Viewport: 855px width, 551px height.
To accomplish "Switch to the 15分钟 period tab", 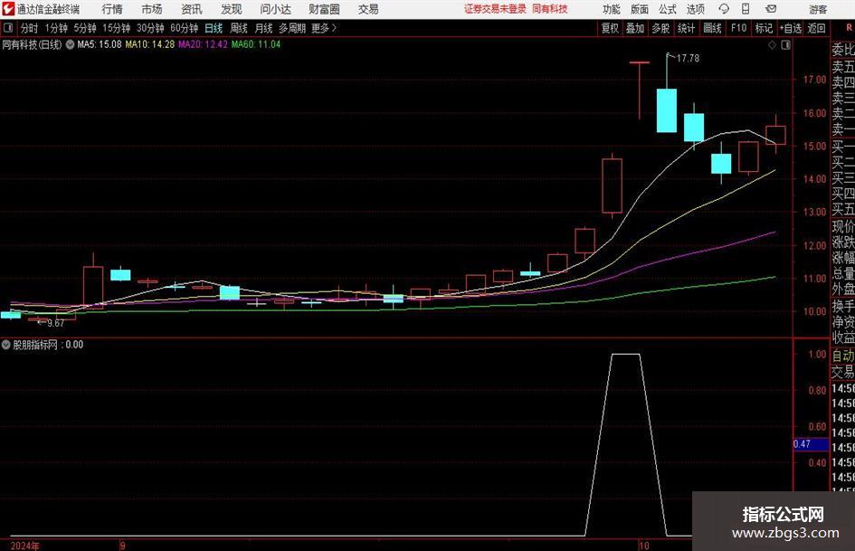I will click(117, 28).
